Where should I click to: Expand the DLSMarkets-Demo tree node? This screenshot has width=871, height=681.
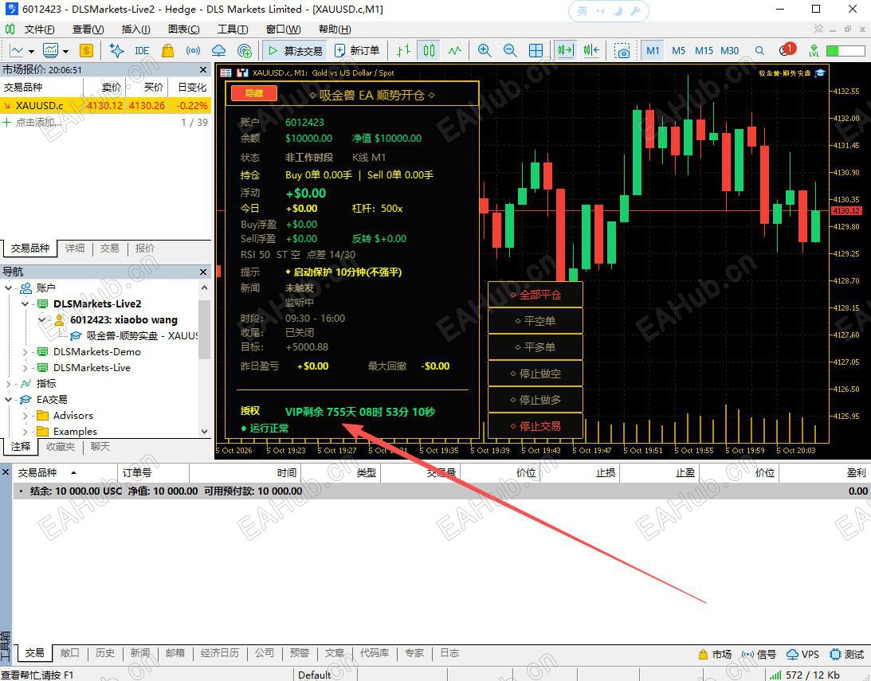pos(25,352)
